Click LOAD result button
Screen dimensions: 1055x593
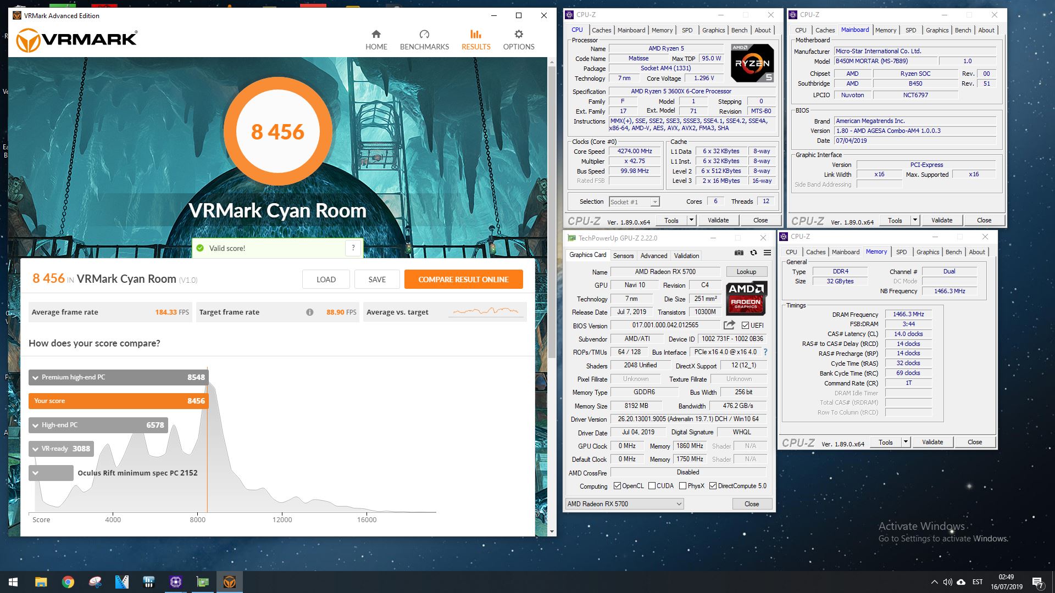[326, 279]
